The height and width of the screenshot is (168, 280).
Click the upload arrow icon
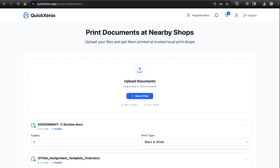click(x=140, y=70)
